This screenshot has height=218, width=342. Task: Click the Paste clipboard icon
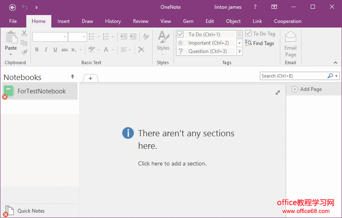pos(11,38)
